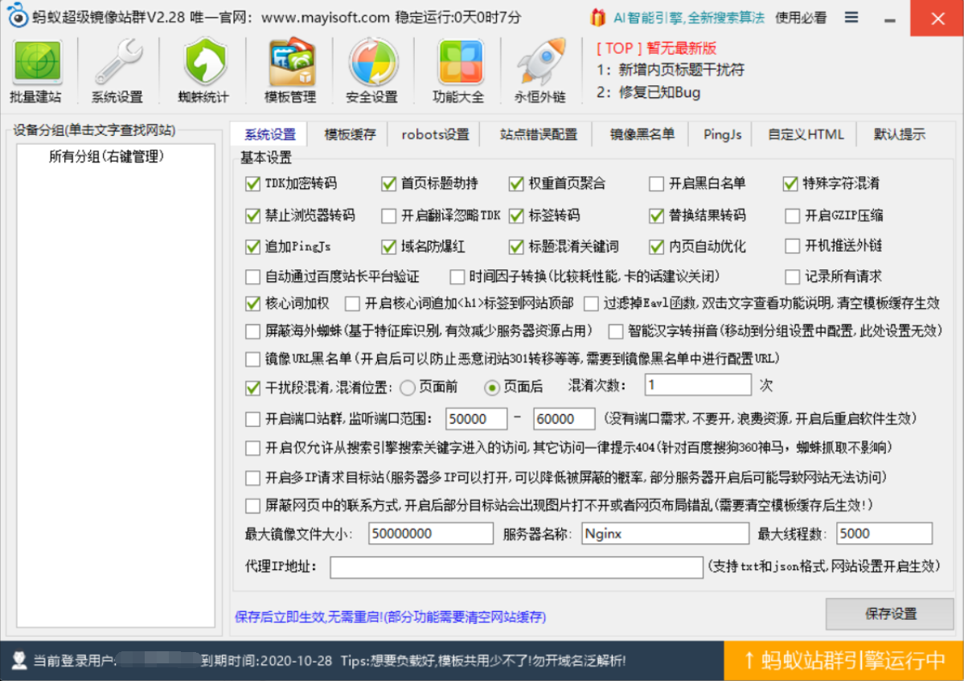Viewport: 964px width, 681px height.
Task: Open the 镜像黑名单 tab
Action: 642,134
